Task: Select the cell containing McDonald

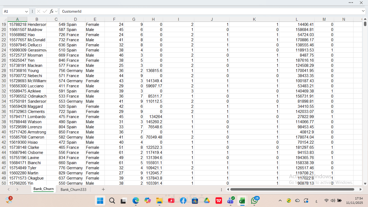Action: pyautogui.click(x=37, y=40)
